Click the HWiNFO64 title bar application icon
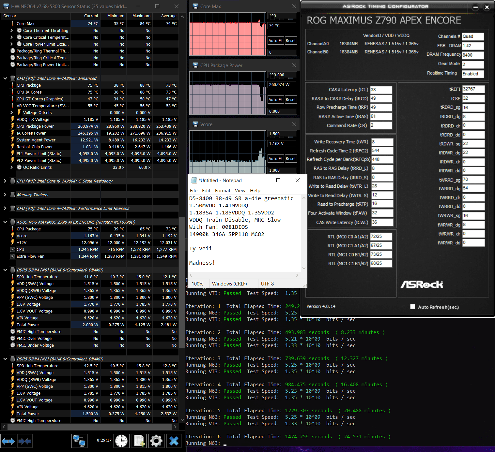The height and width of the screenshot is (452, 495). (x=6, y=6)
